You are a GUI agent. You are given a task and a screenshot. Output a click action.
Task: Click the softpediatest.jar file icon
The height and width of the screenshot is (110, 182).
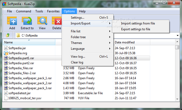pos(6,93)
